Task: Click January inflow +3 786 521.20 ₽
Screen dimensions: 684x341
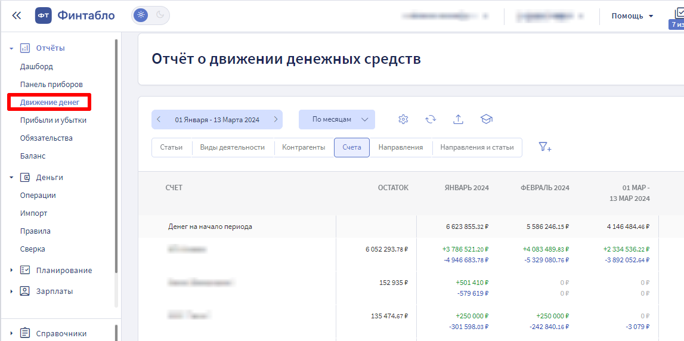Action: coord(466,249)
